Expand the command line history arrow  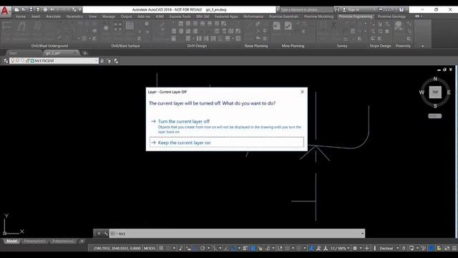pyautogui.click(x=362, y=234)
